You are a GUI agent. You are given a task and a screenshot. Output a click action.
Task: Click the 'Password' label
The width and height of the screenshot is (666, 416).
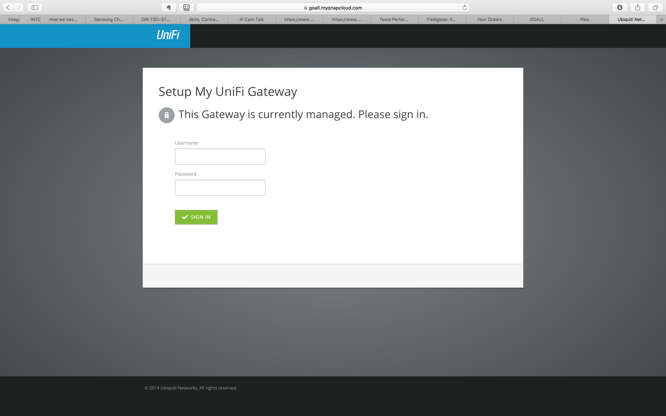185,174
